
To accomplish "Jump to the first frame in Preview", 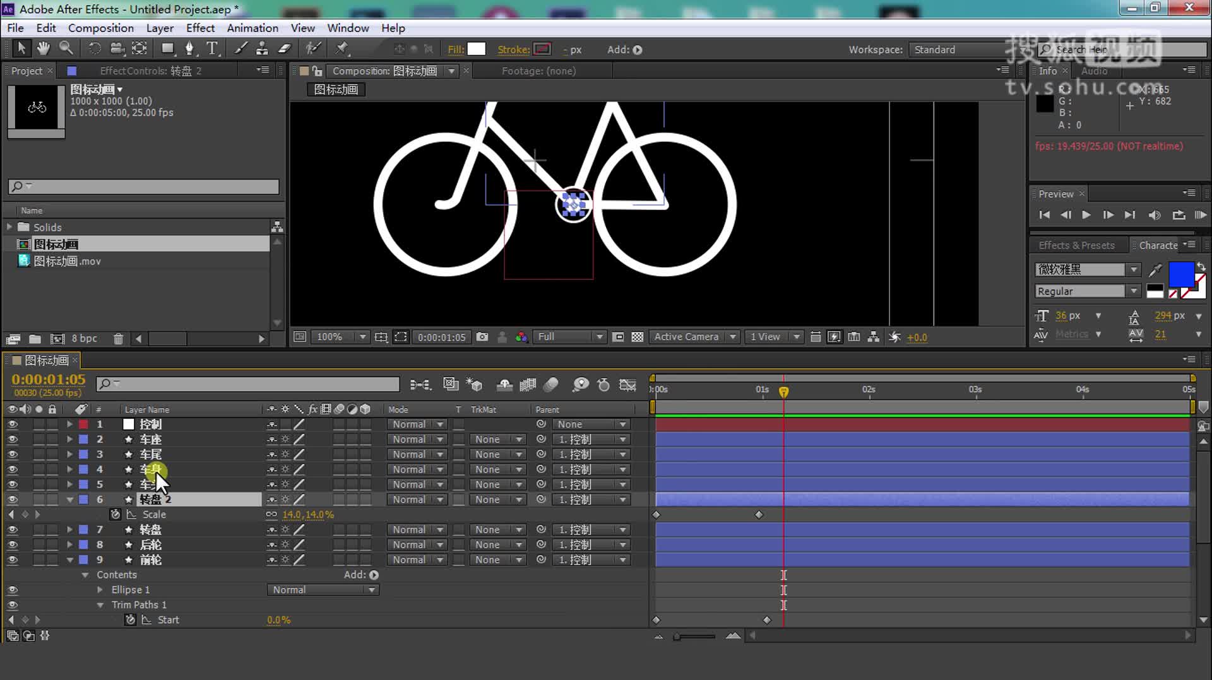I will (1044, 215).
